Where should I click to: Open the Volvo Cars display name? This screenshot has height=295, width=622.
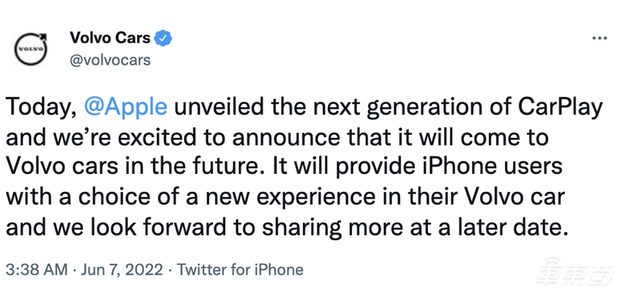pyautogui.click(x=110, y=37)
